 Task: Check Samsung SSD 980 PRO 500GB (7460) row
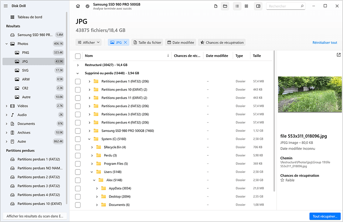[x=78, y=131]
